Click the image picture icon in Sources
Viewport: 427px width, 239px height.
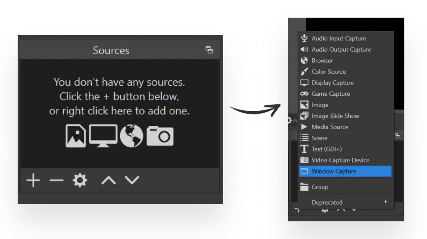click(x=76, y=136)
